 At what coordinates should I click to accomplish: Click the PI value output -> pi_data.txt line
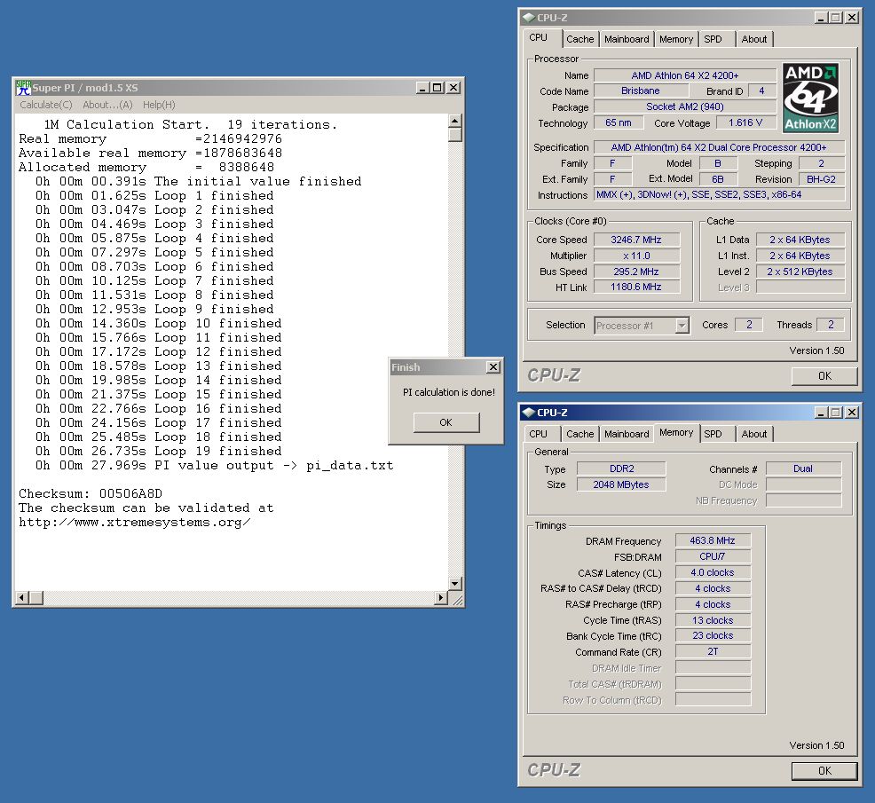tap(214, 466)
